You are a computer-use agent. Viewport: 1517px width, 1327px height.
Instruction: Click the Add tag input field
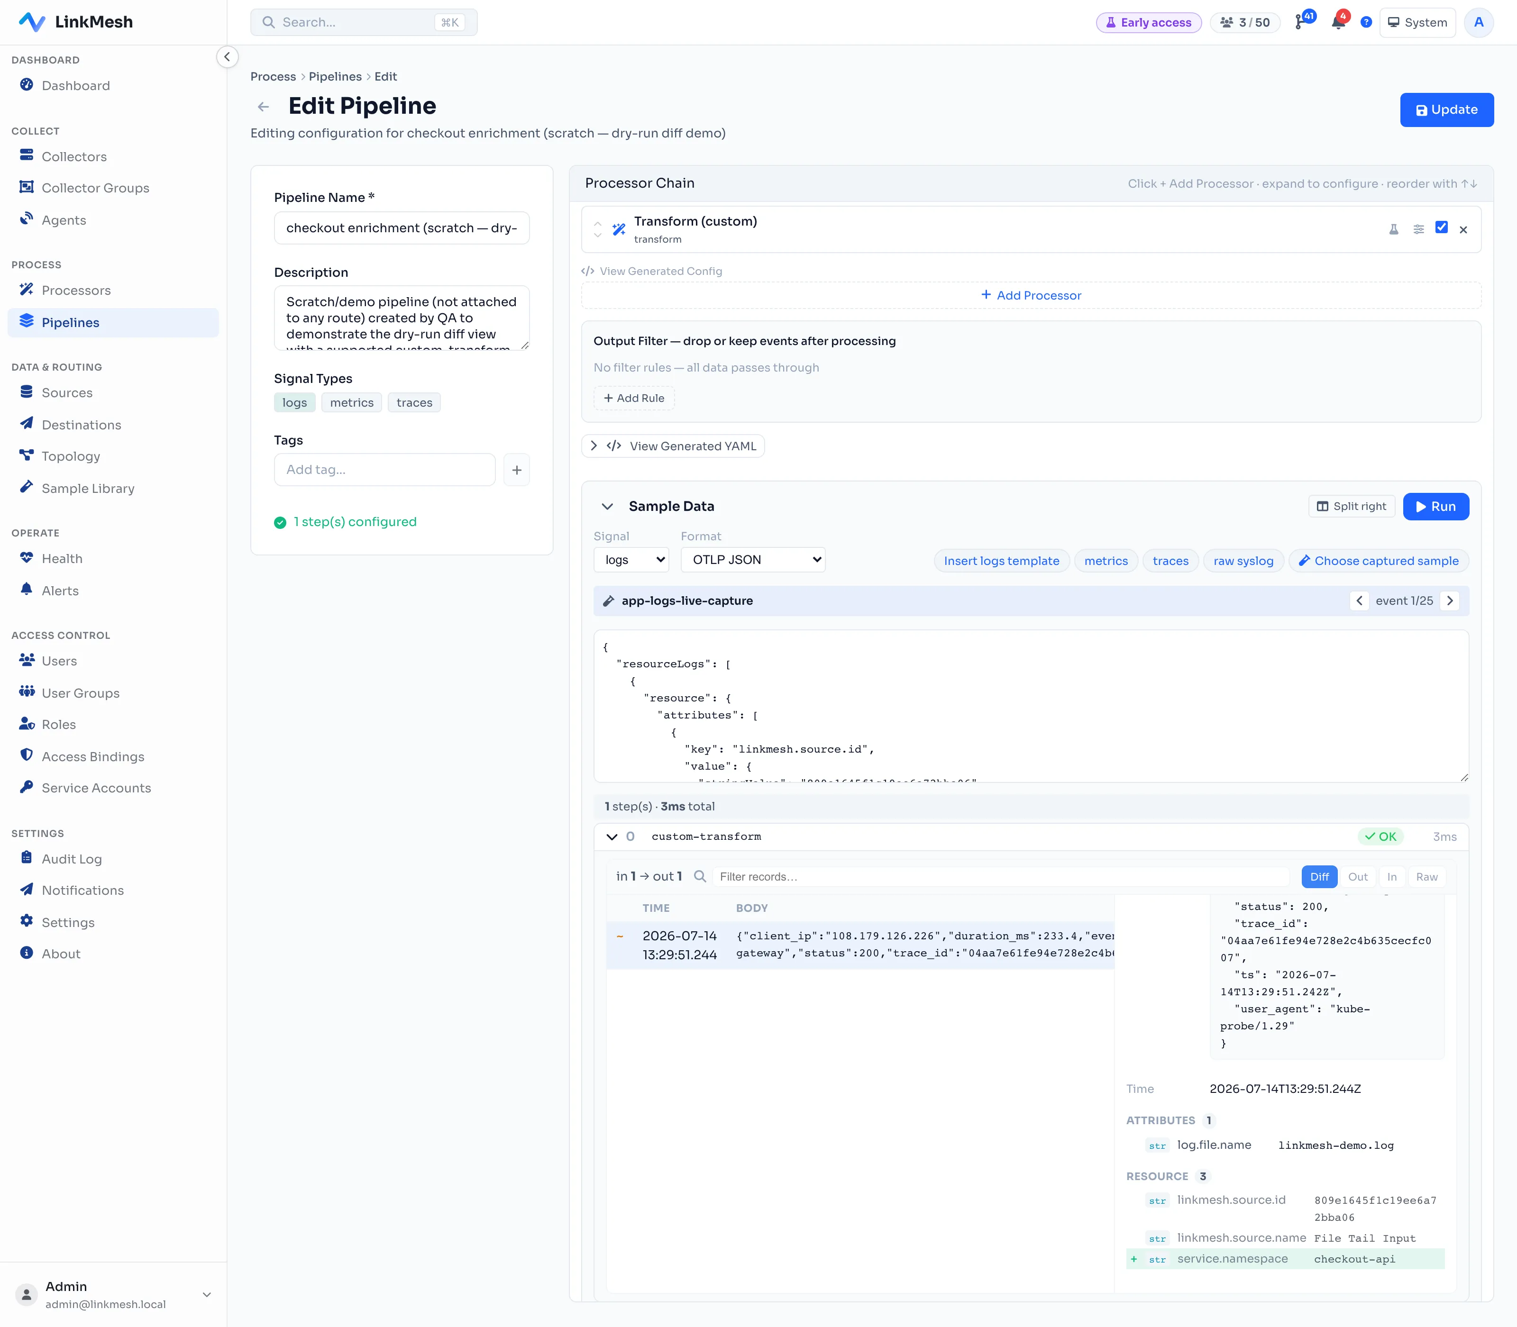[x=384, y=470]
